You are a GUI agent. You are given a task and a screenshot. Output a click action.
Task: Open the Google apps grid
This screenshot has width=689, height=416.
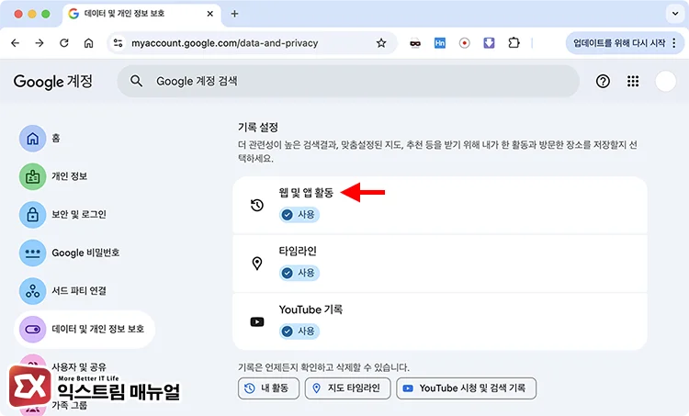(633, 81)
